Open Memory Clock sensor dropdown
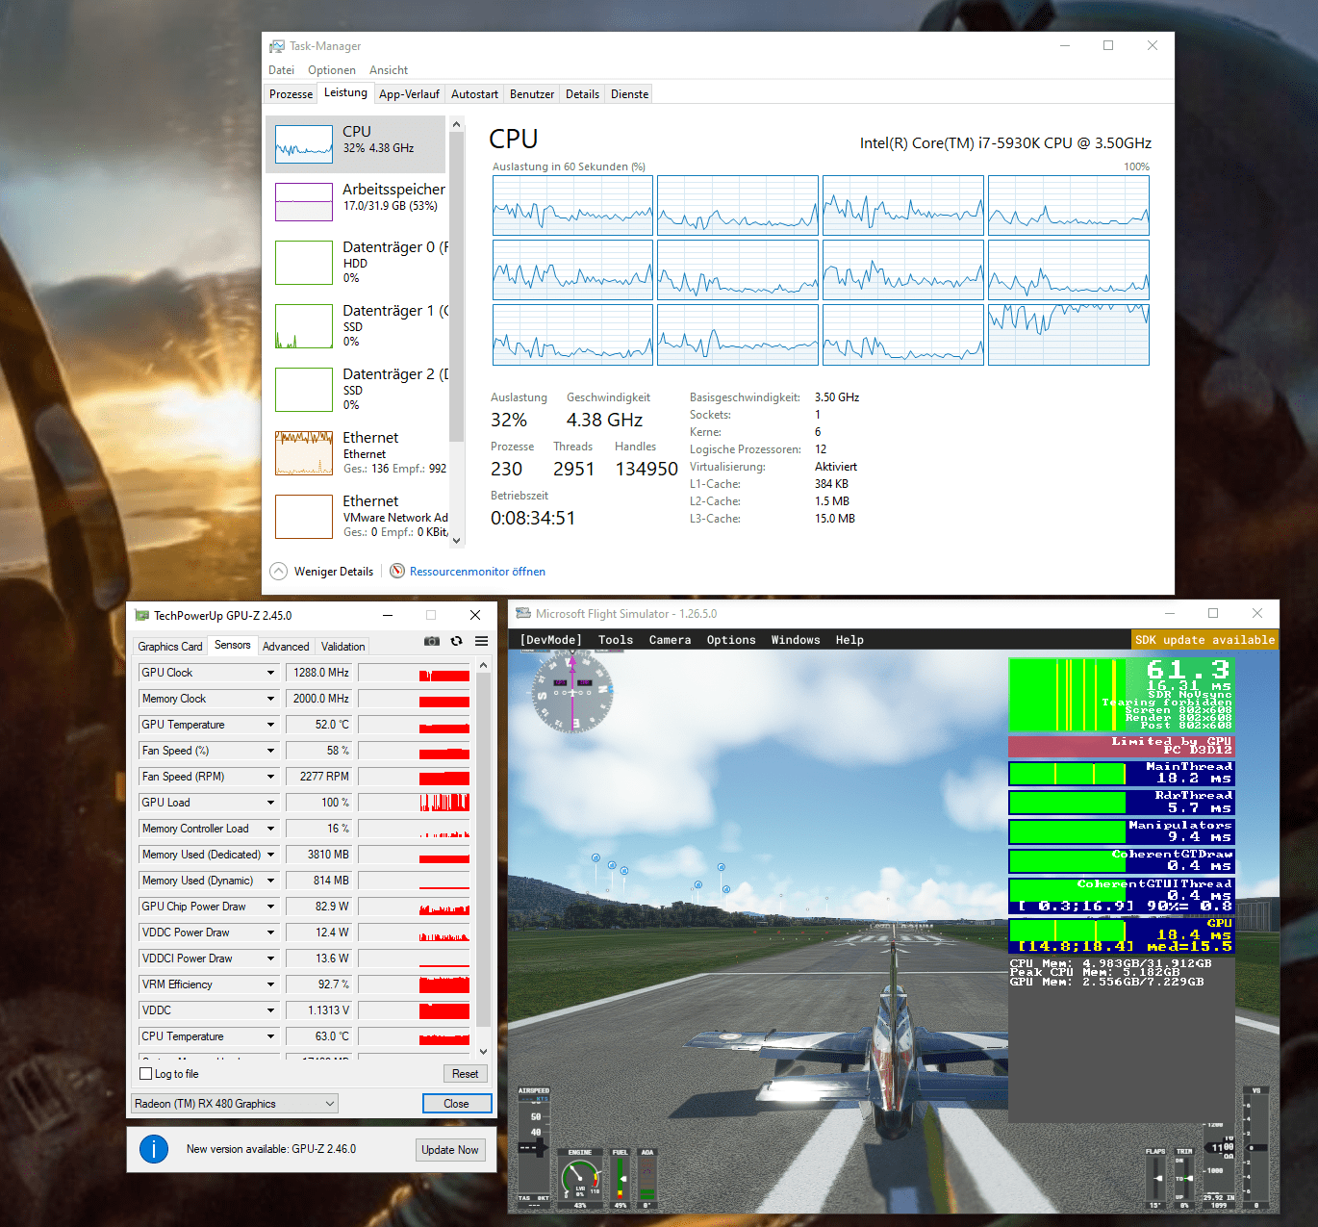The image size is (1318, 1227). (271, 699)
